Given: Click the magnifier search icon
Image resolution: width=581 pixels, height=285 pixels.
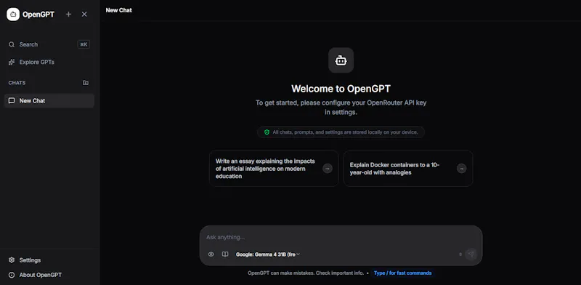Looking at the screenshot, I should [12, 44].
